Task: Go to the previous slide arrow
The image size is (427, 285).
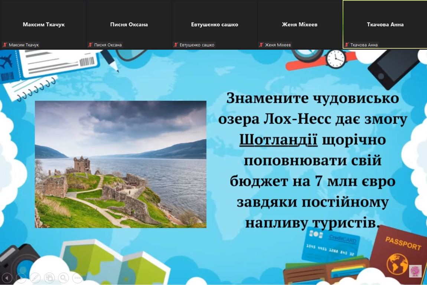Action: [7, 278]
